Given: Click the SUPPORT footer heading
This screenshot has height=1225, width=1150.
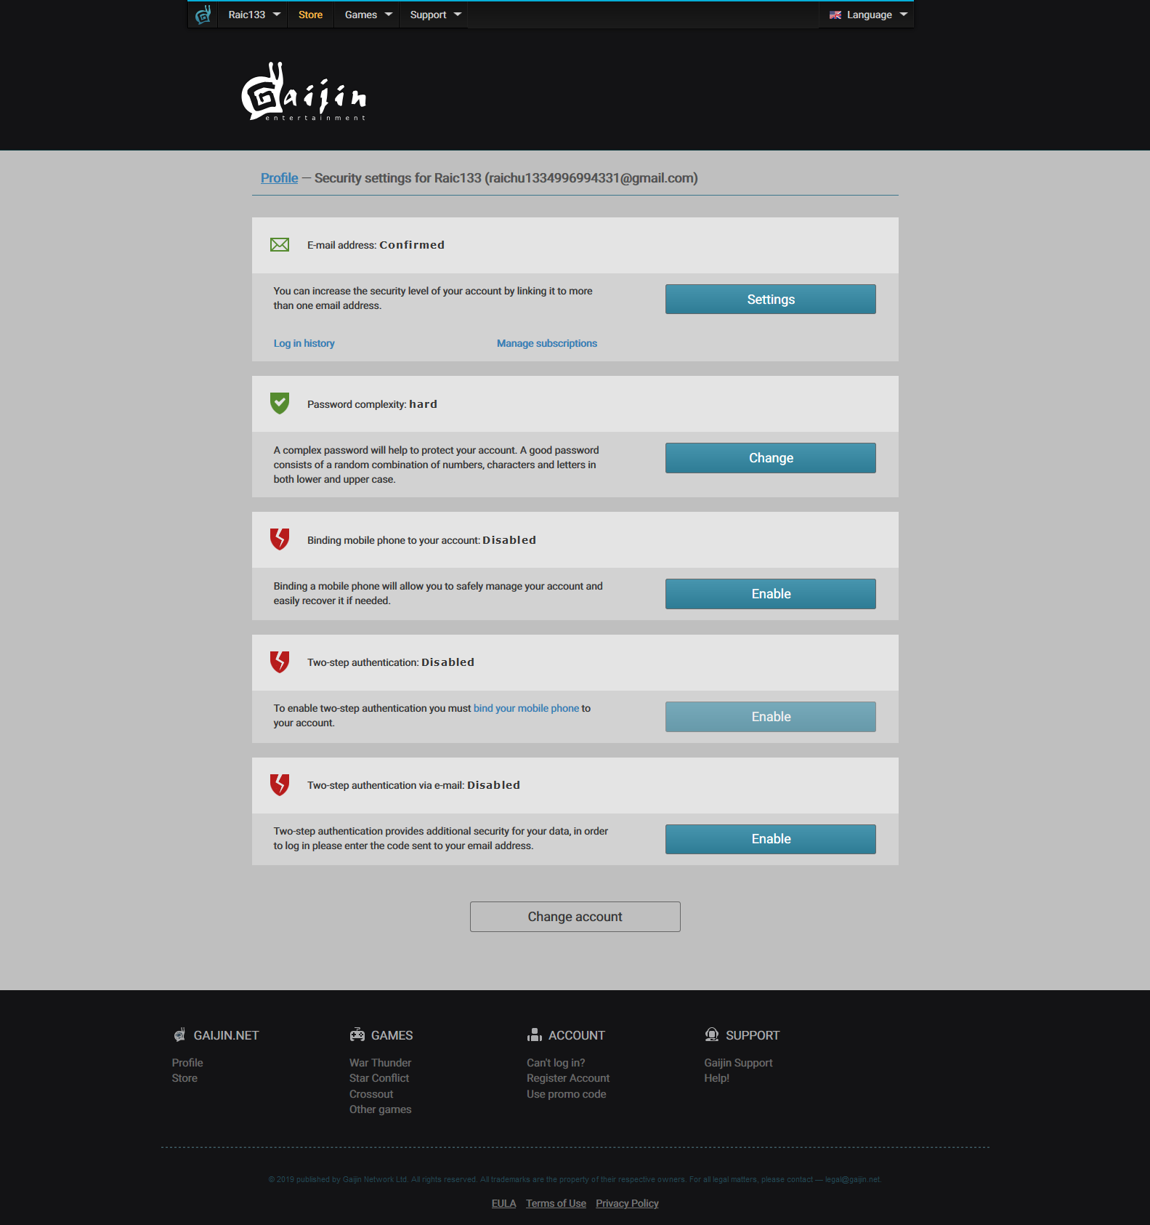Looking at the screenshot, I should coord(753,1035).
